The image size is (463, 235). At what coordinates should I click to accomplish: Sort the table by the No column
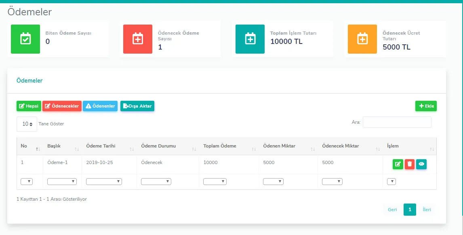click(x=38, y=149)
